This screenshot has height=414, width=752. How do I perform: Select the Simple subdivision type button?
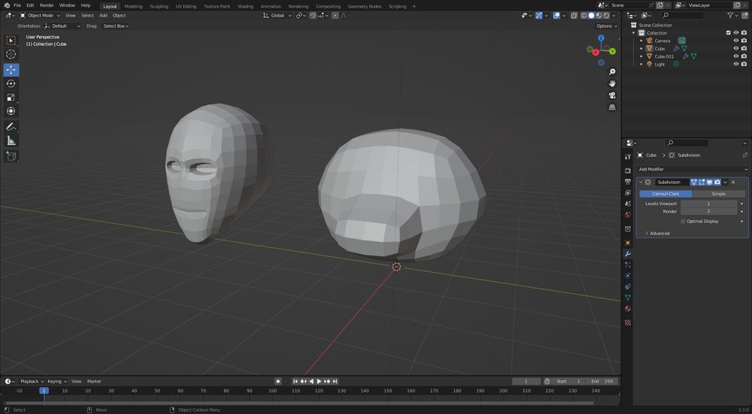click(x=718, y=194)
